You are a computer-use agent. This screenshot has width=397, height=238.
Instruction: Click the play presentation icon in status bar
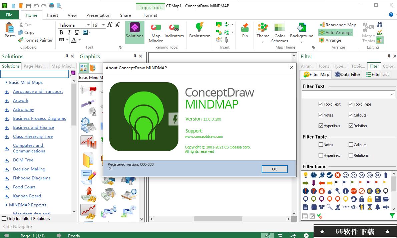point(306,235)
